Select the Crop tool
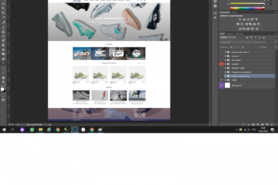This screenshot has height=185, width=278. 3,13
